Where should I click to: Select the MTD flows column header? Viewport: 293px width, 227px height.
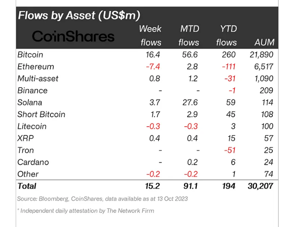click(x=189, y=35)
